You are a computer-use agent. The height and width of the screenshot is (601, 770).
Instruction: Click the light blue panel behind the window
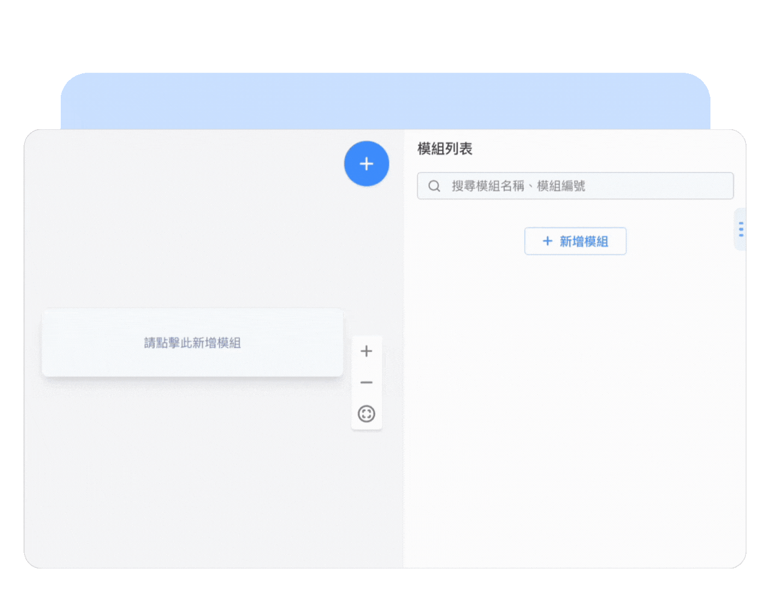[x=385, y=101]
